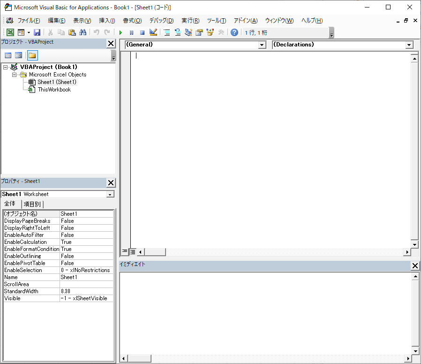
Task: Select ThisWorkbook in project tree
Action: point(54,90)
